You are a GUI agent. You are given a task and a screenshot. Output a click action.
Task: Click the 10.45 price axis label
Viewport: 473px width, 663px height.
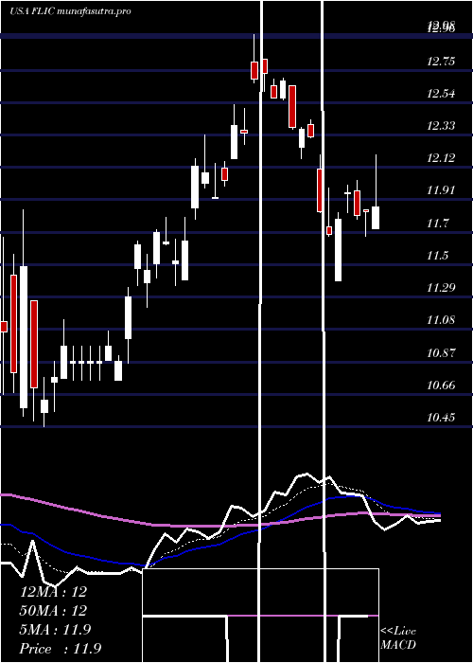(x=441, y=418)
